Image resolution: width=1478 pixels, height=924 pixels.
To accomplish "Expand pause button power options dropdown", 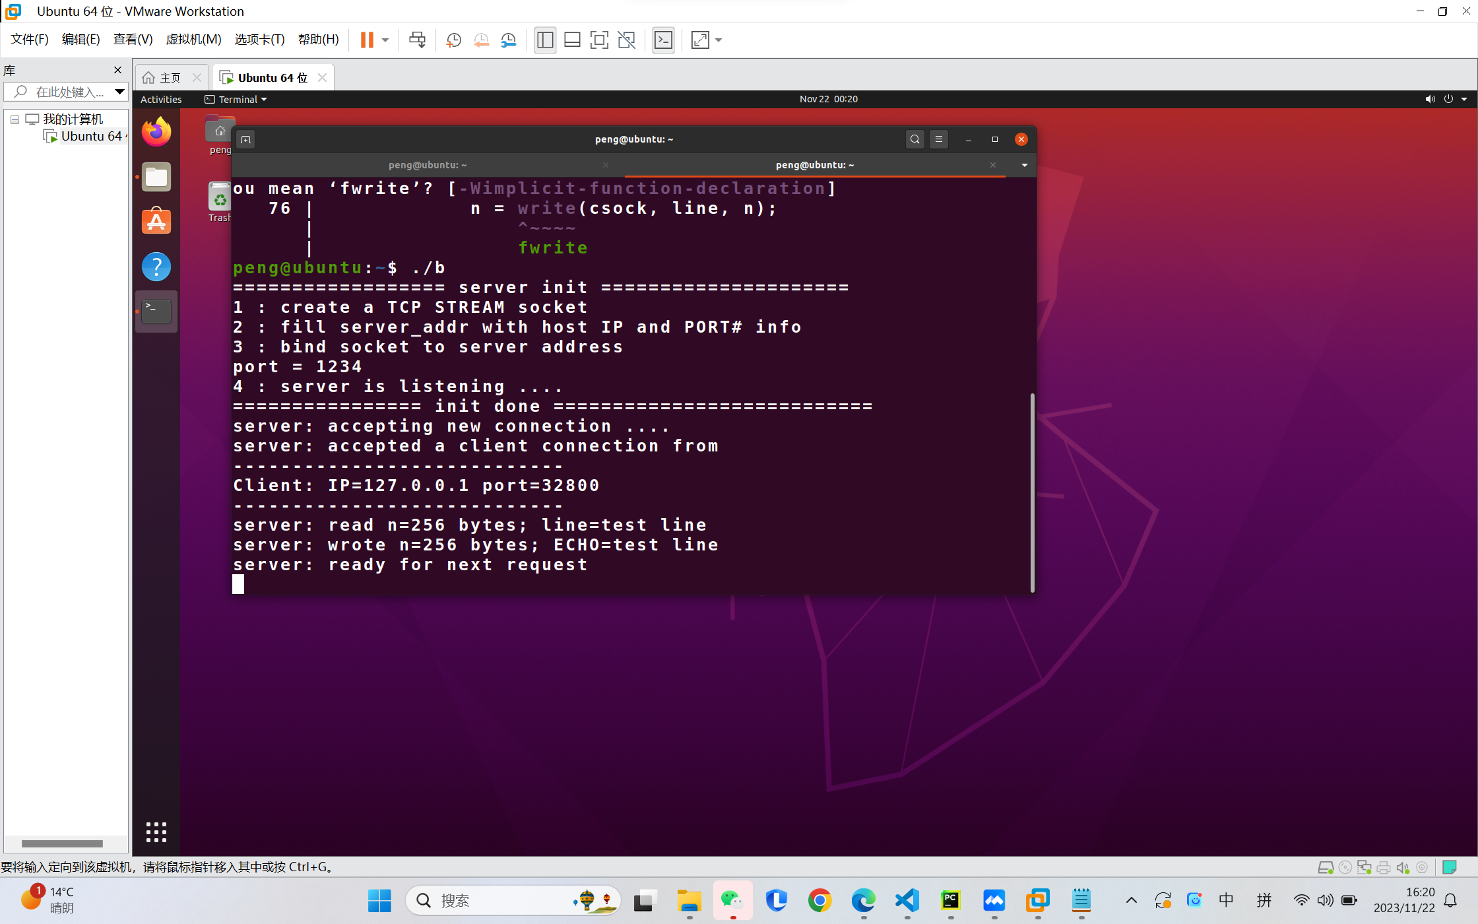I will coord(385,40).
